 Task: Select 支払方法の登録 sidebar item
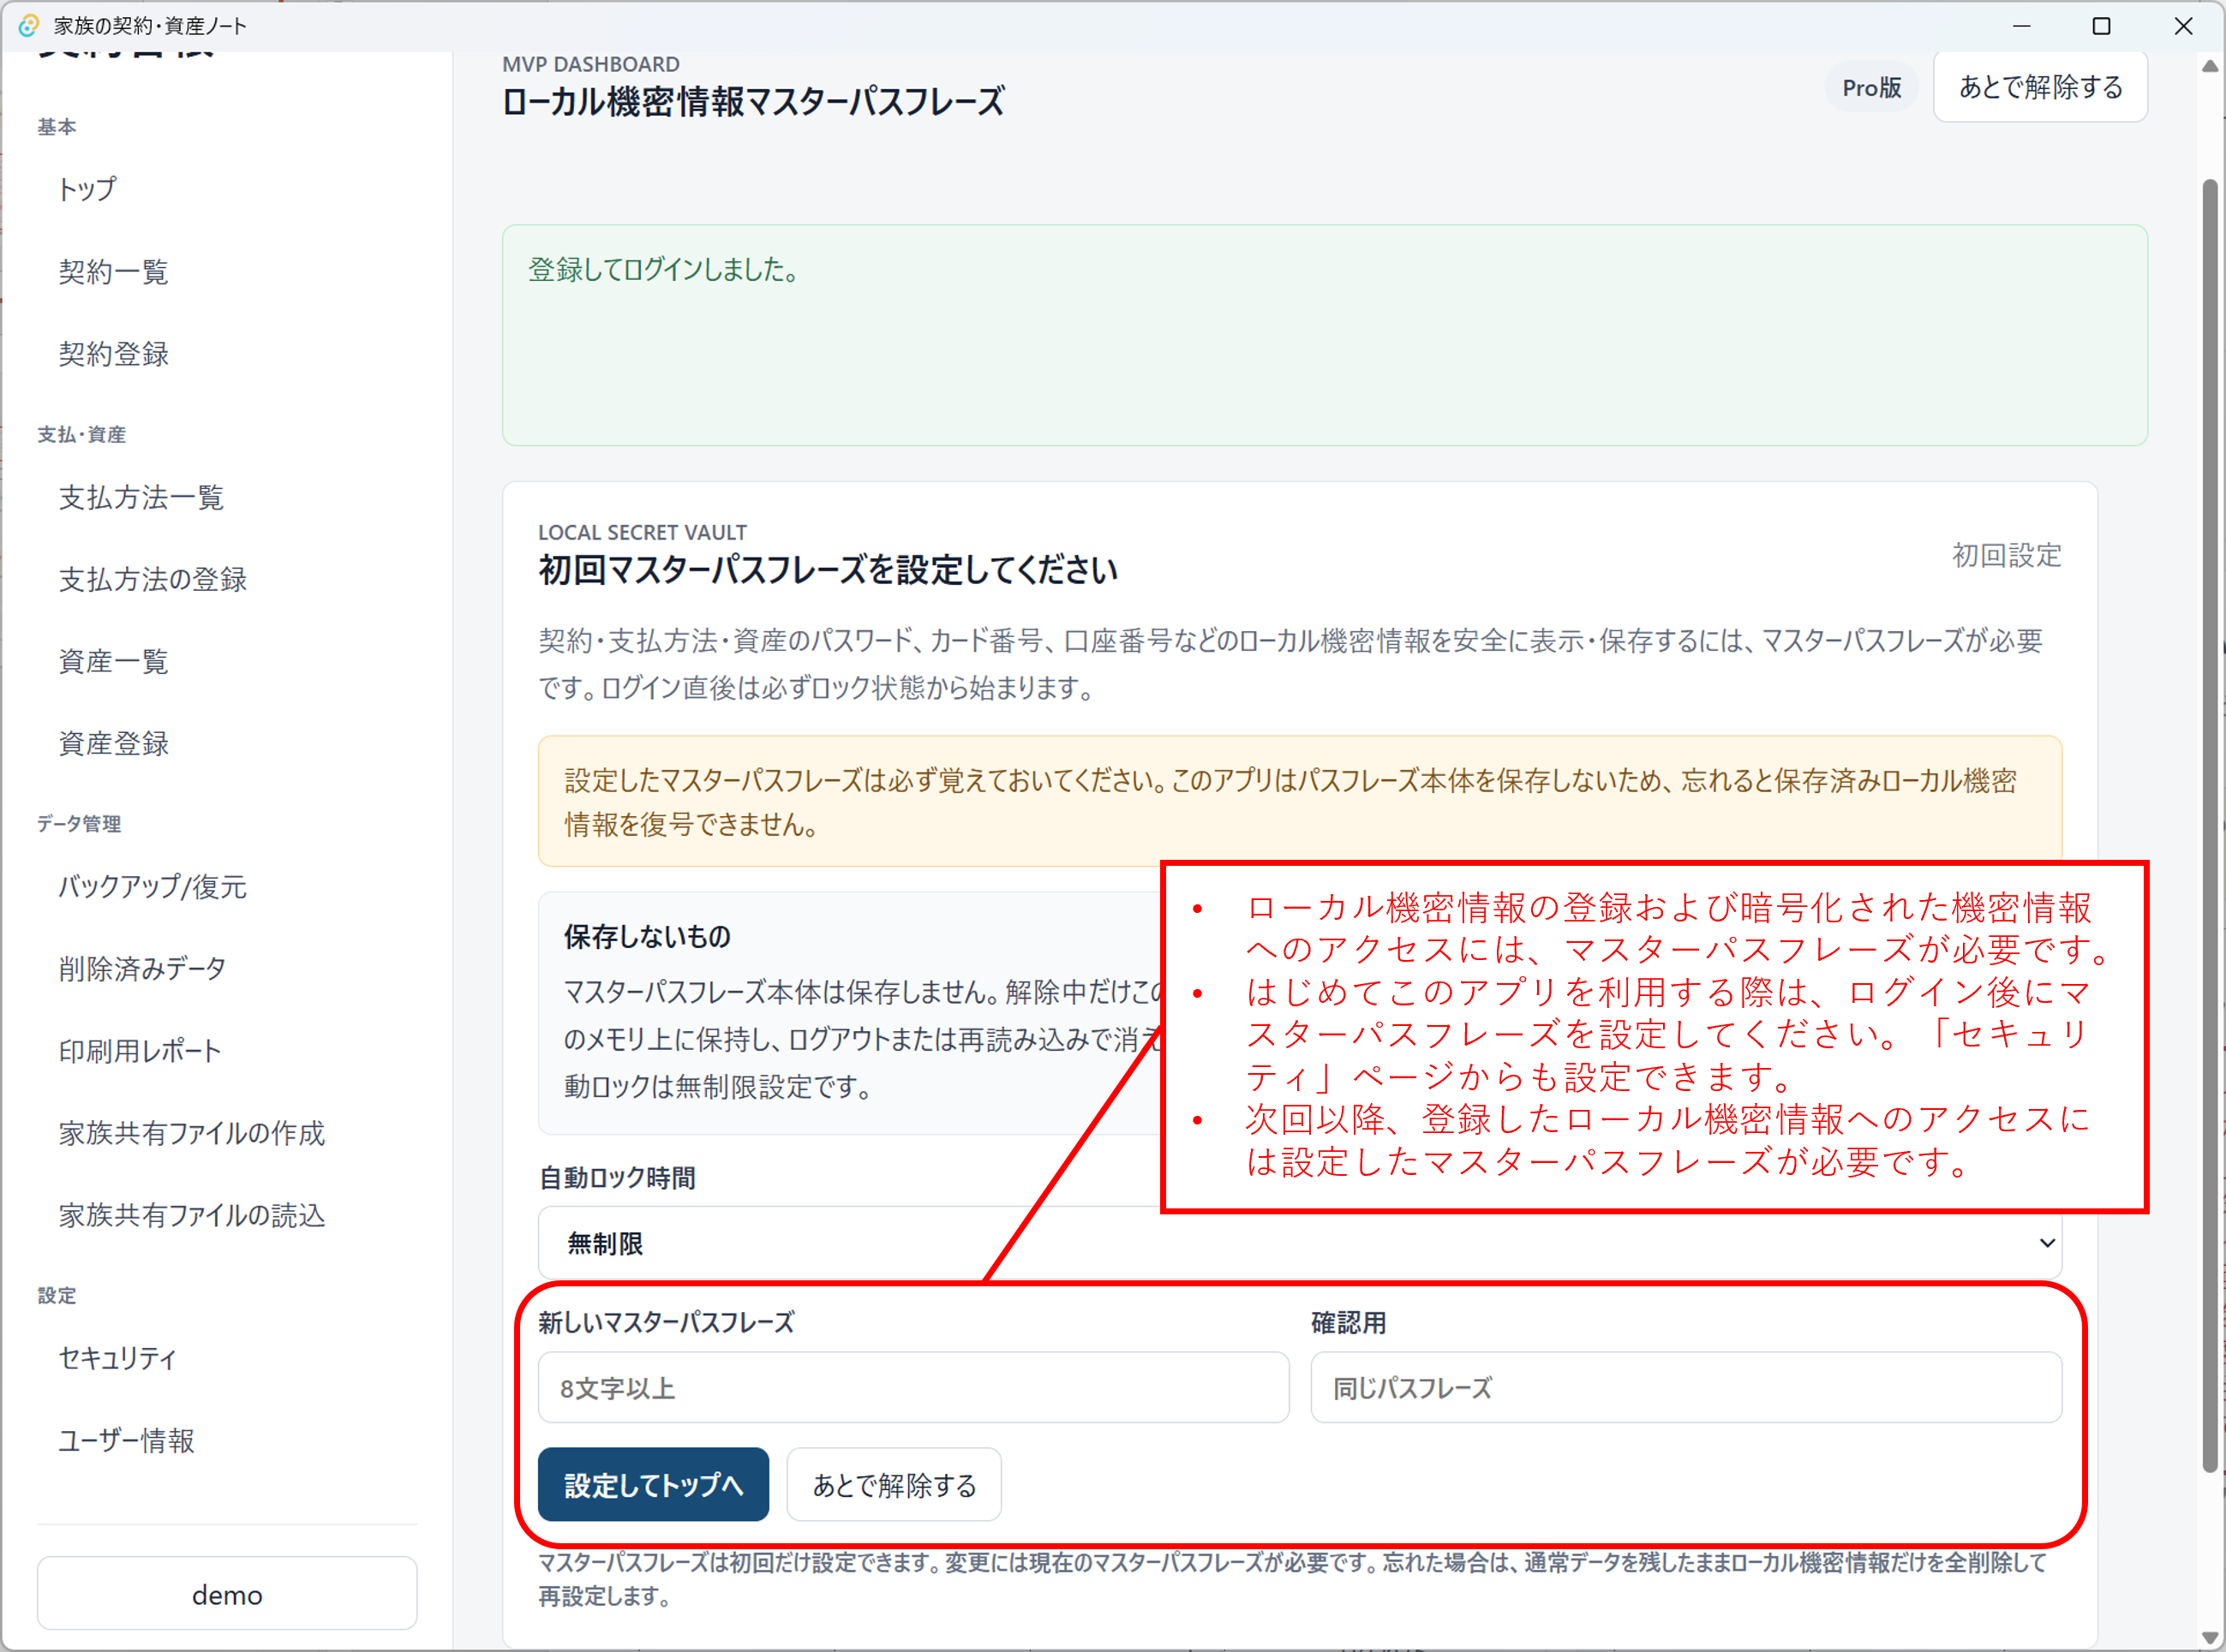(x=152, y=579)
